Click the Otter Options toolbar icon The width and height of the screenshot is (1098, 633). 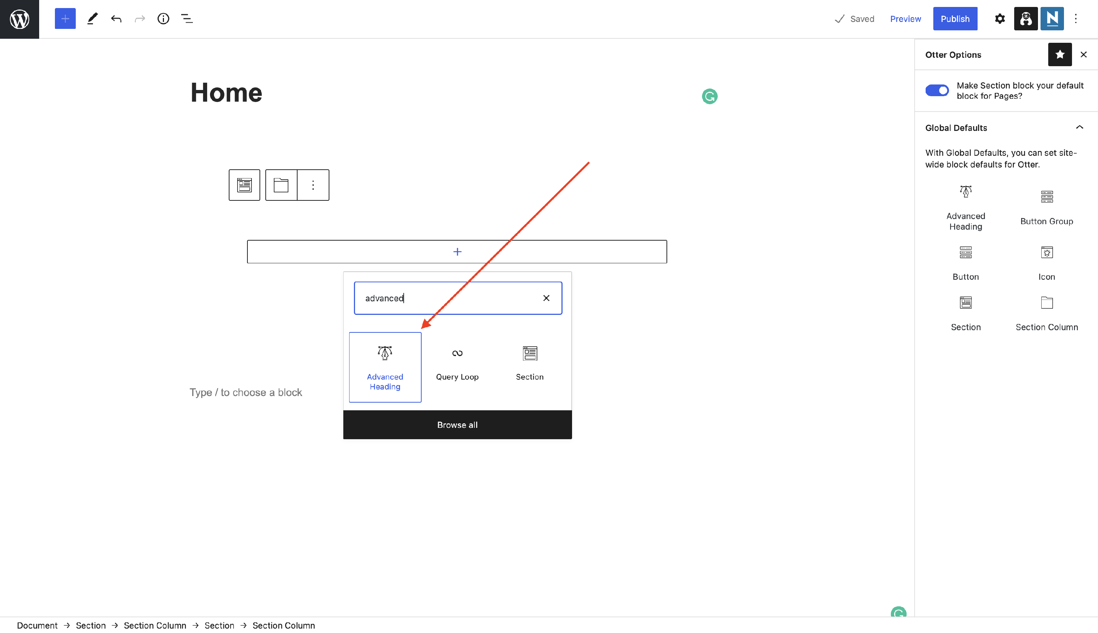tap(1026, 19)
